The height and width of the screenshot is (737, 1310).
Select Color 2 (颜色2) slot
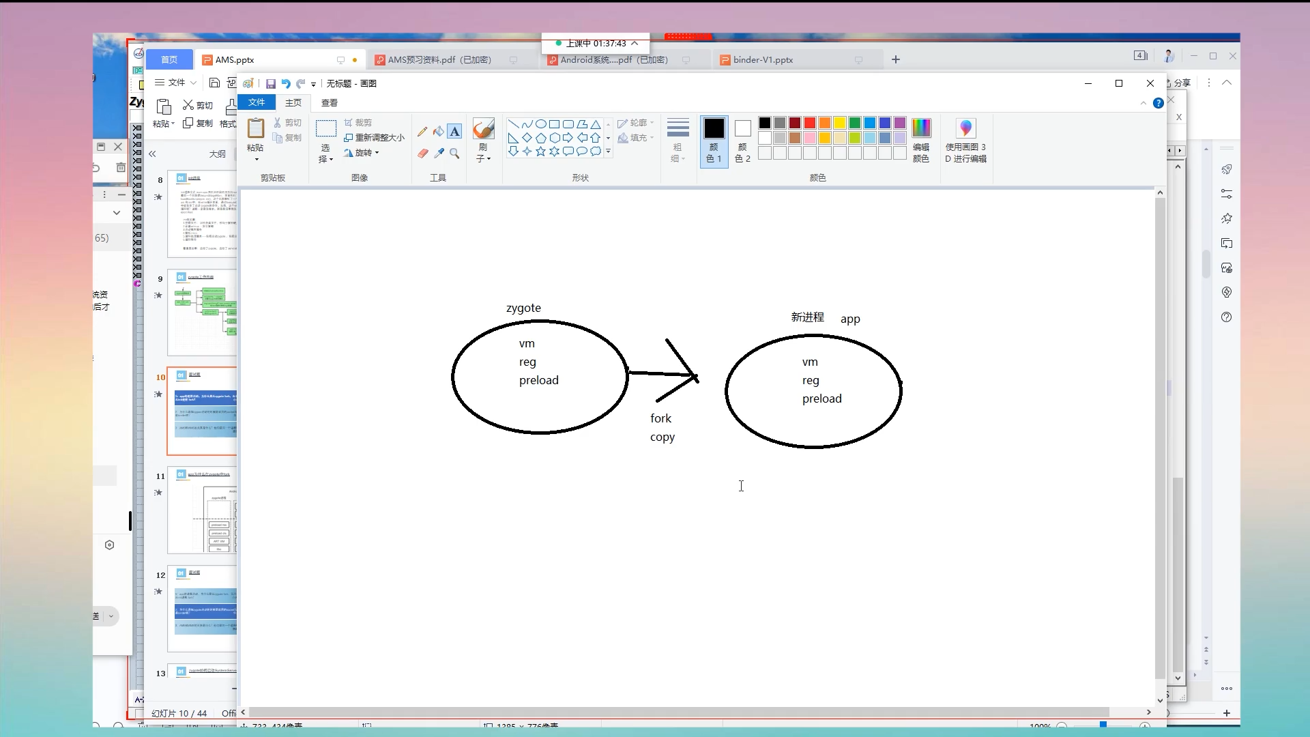tap(742, 140)
